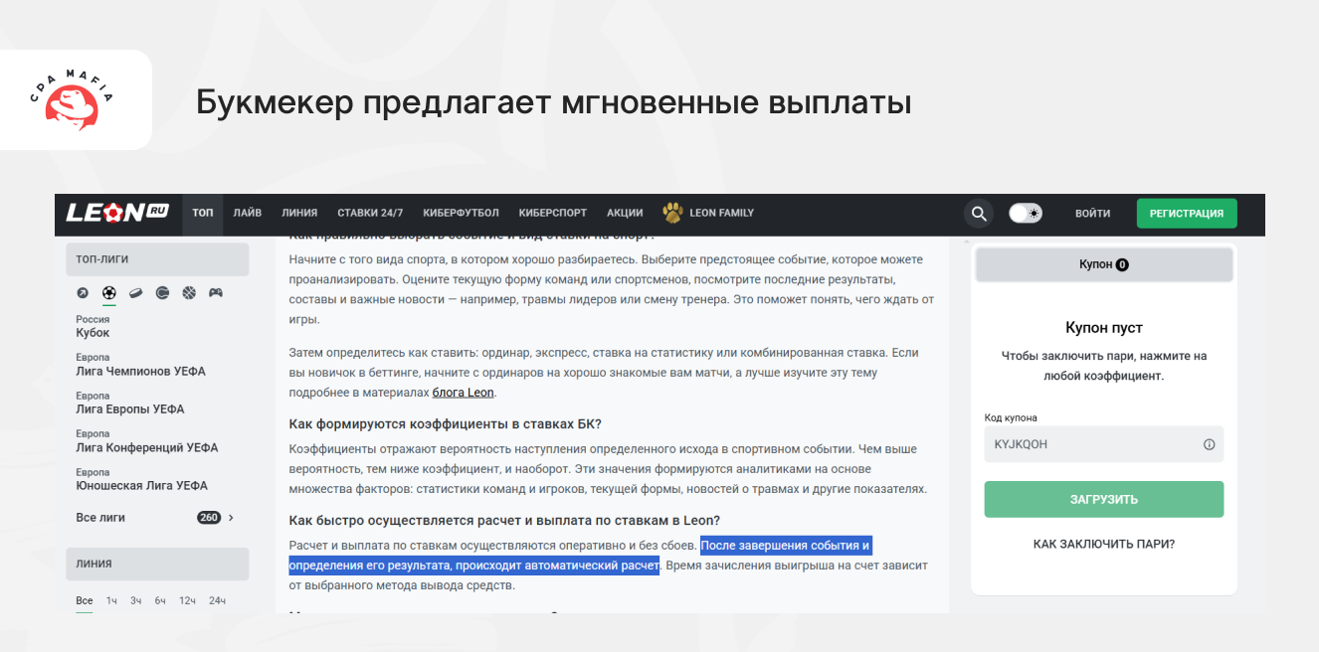Open the ЛАЙВ menu tab
The height and width of the screenshot is (652, 1319).
248,213
